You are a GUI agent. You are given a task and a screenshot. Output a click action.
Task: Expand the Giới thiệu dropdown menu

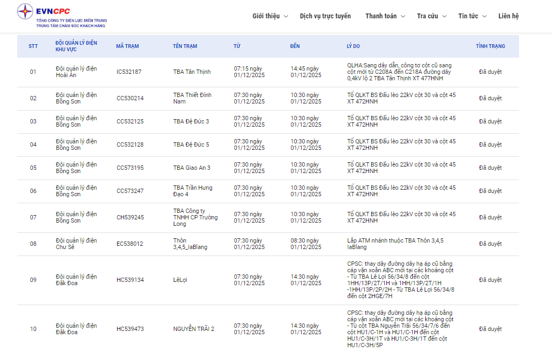click(270, 16)
